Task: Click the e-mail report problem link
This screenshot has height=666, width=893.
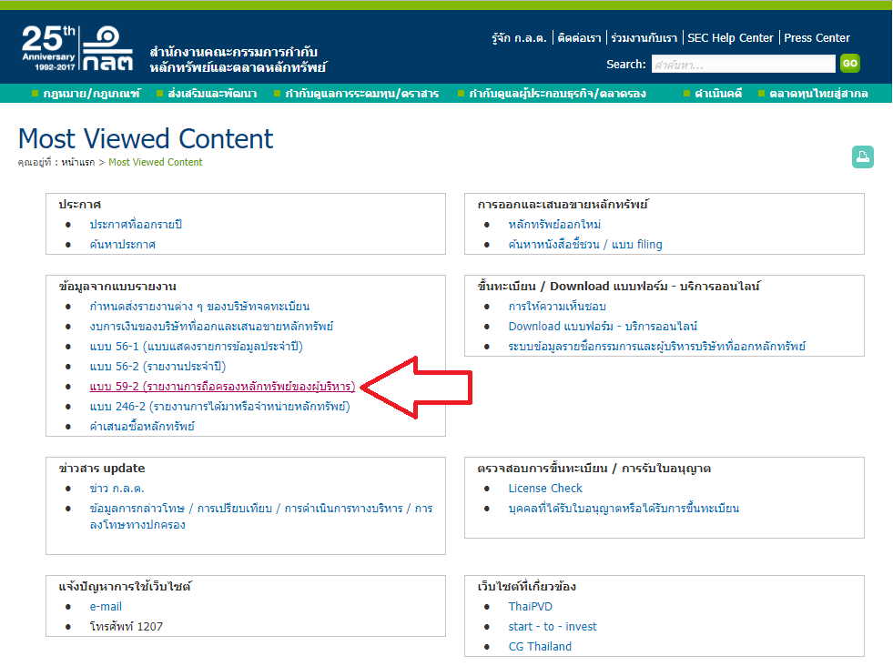Action: (106, 607)
